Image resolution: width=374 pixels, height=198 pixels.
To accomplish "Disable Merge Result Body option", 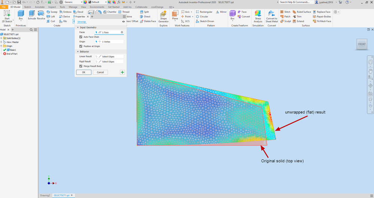I will pyautogui.click(x=81, y=66).
